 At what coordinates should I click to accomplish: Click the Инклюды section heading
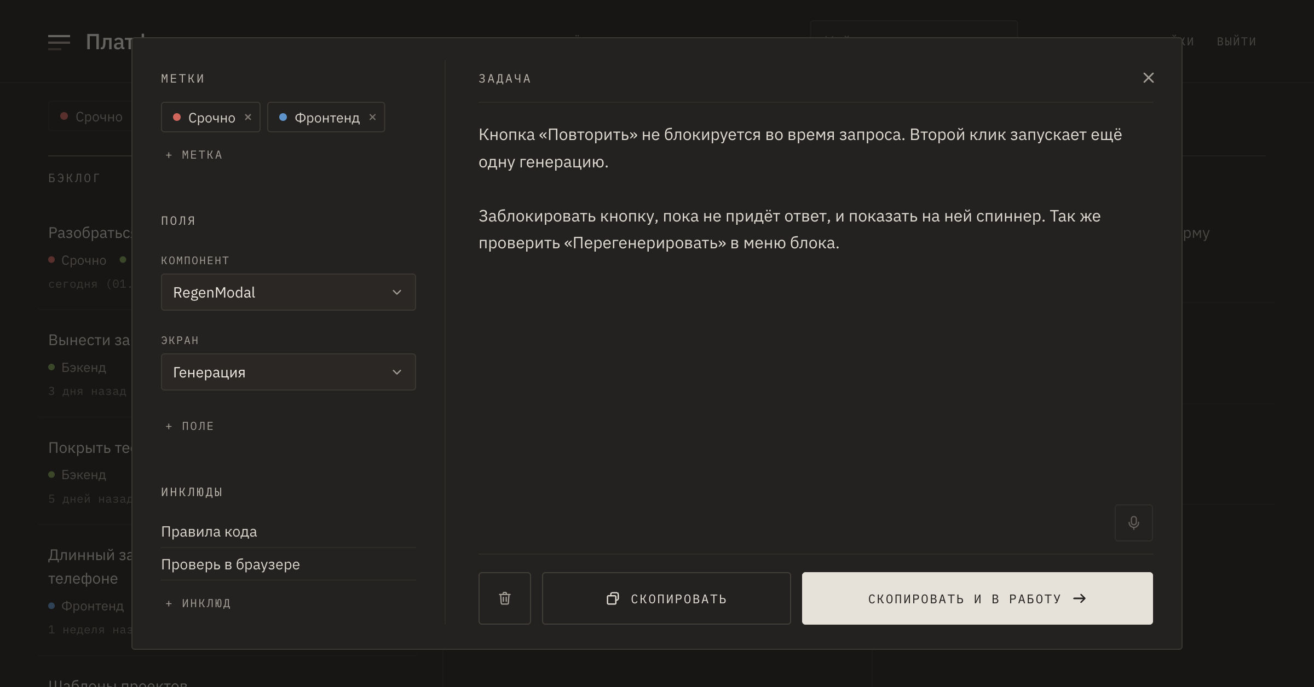pos(192,492)
